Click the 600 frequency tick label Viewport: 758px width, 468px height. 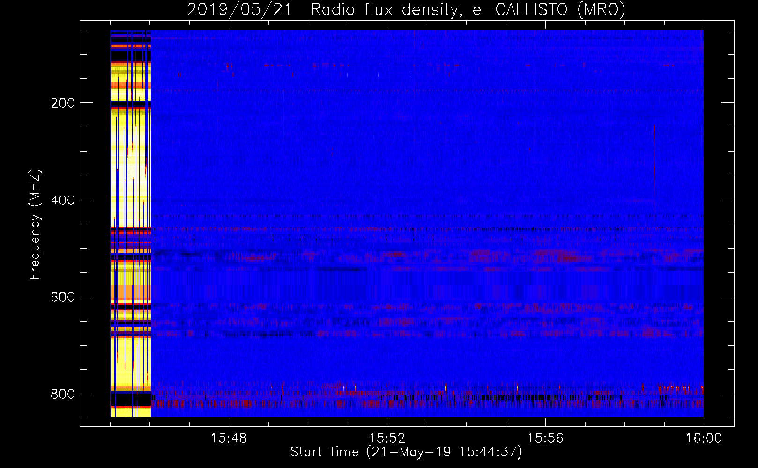(63, 297)
